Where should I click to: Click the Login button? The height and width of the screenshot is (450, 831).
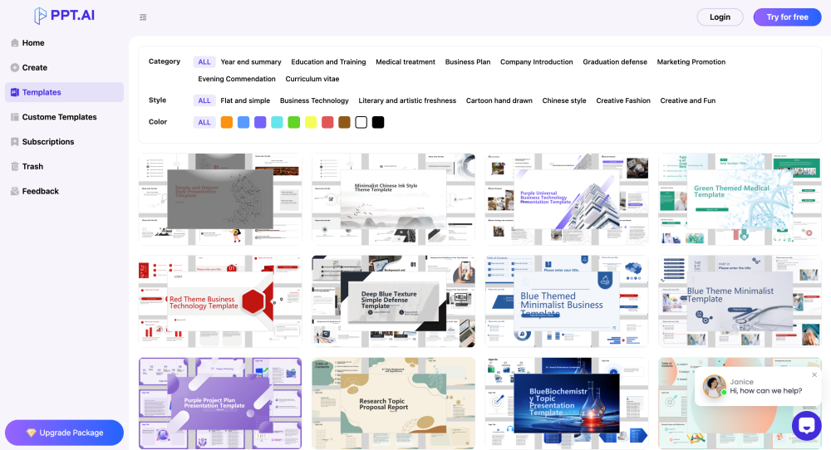click(x=720, y=17)
